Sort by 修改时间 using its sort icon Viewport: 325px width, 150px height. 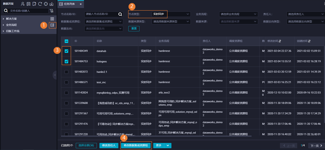point(280,41)
